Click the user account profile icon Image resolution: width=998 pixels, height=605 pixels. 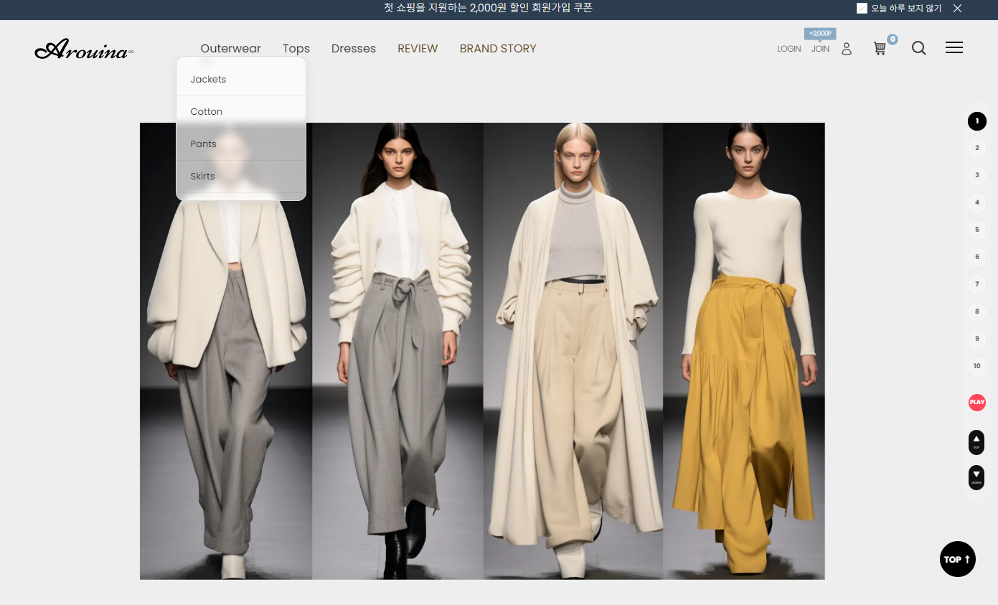[847, 49]
